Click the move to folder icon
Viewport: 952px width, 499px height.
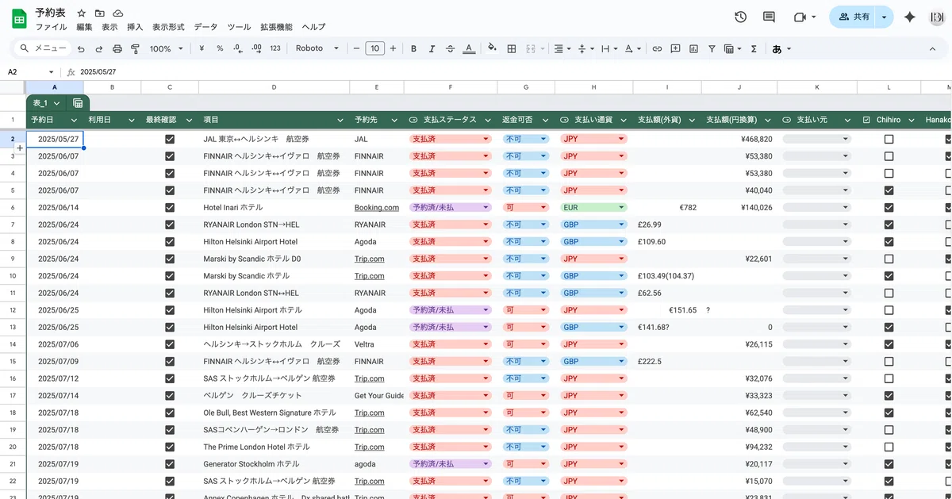[100, 13]
